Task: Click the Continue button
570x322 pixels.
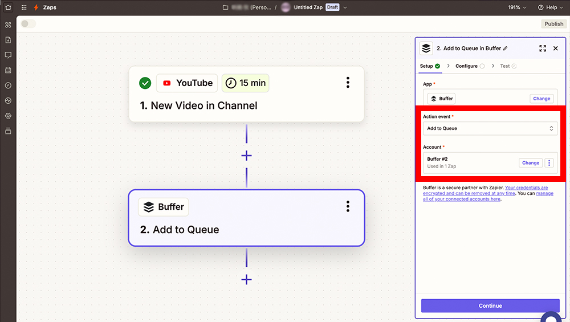Action: point(490,305)
